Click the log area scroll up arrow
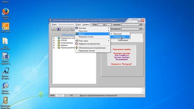The image size is (194, 109). 143,89
